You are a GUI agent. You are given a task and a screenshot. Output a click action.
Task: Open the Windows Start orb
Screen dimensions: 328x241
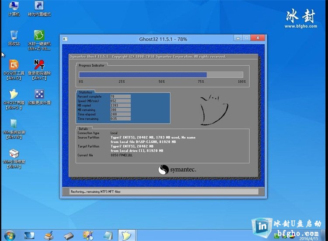pyautogui.click(x=10, y=235)
